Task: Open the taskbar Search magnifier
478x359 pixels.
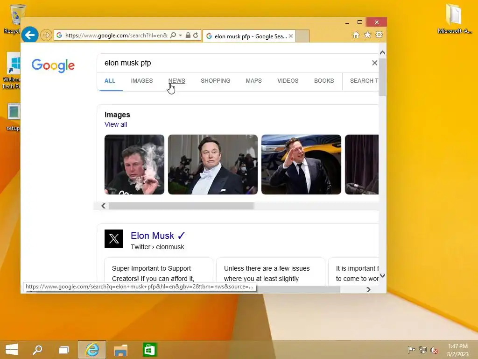Action: point(37,350)
